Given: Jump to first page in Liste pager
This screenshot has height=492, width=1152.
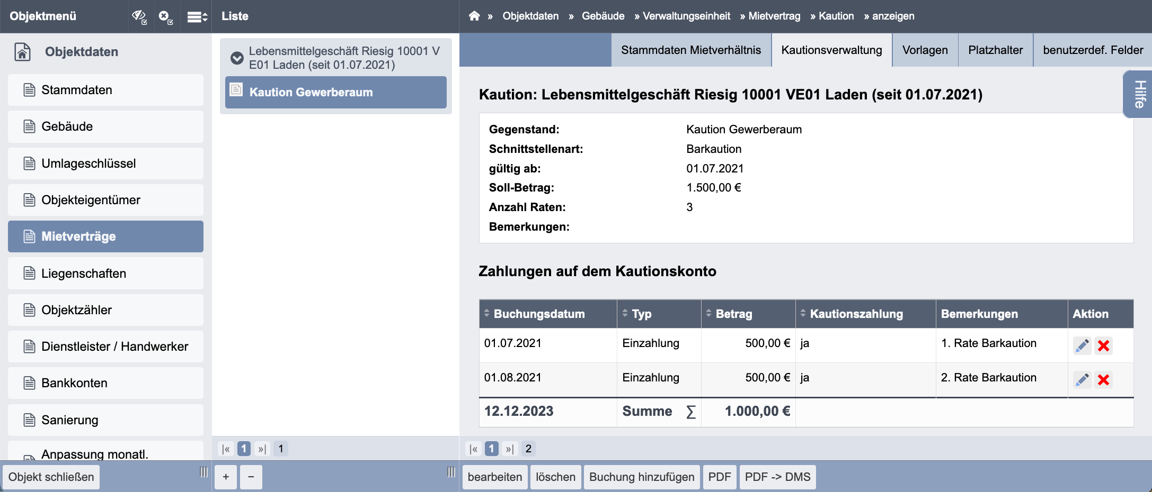Looking at the screenshot, I should 226,449.
